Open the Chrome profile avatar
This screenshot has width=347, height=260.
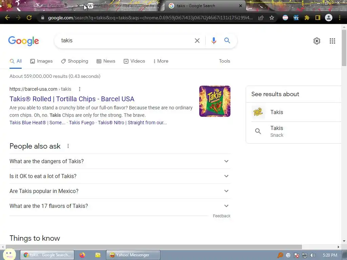pyautogui.click(x=329, y=18)
